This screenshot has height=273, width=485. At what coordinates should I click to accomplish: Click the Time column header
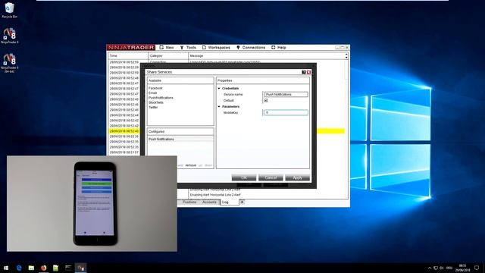tap(128, 55)
